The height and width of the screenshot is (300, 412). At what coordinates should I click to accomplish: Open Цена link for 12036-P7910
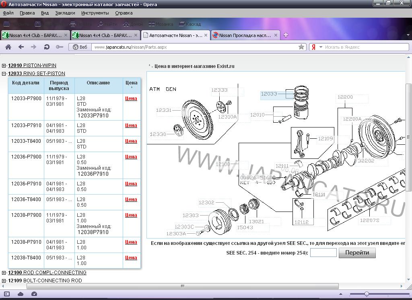[131, 184]
